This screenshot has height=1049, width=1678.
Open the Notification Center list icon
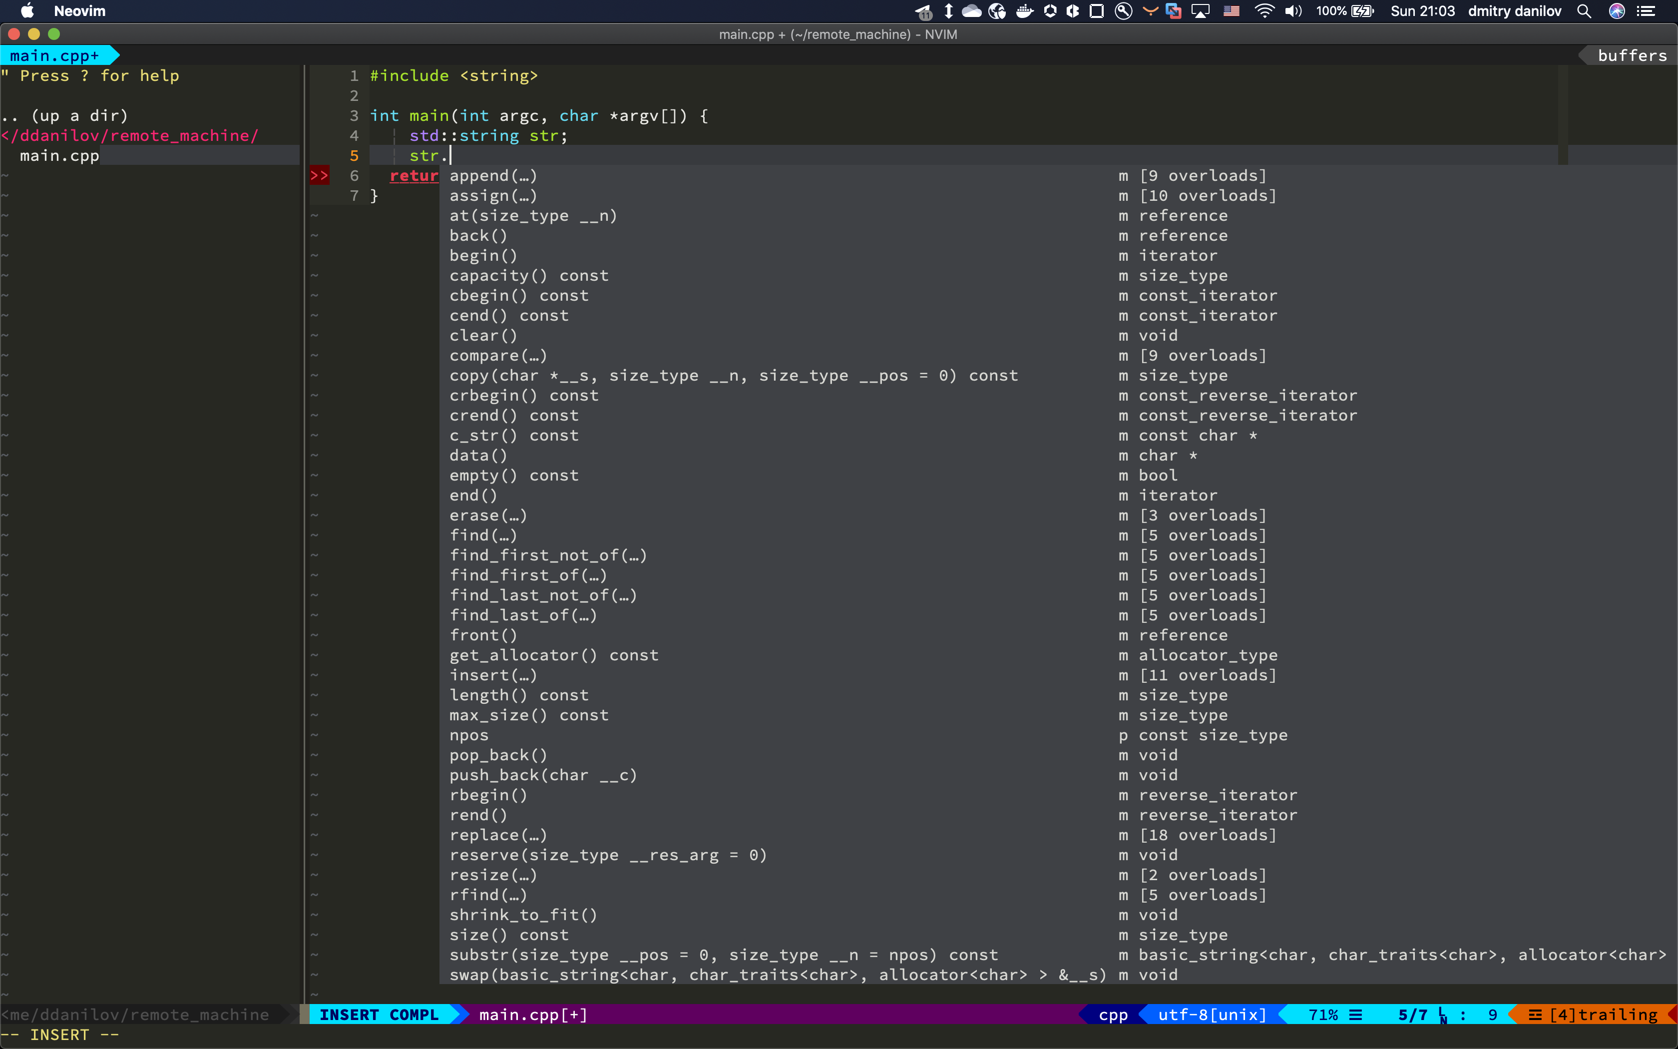coord(1646,10)
